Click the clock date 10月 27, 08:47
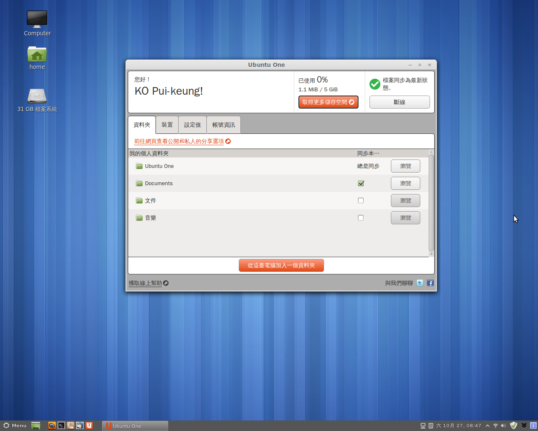The height and width of the screenshot is (431, 538). point(459,426)
